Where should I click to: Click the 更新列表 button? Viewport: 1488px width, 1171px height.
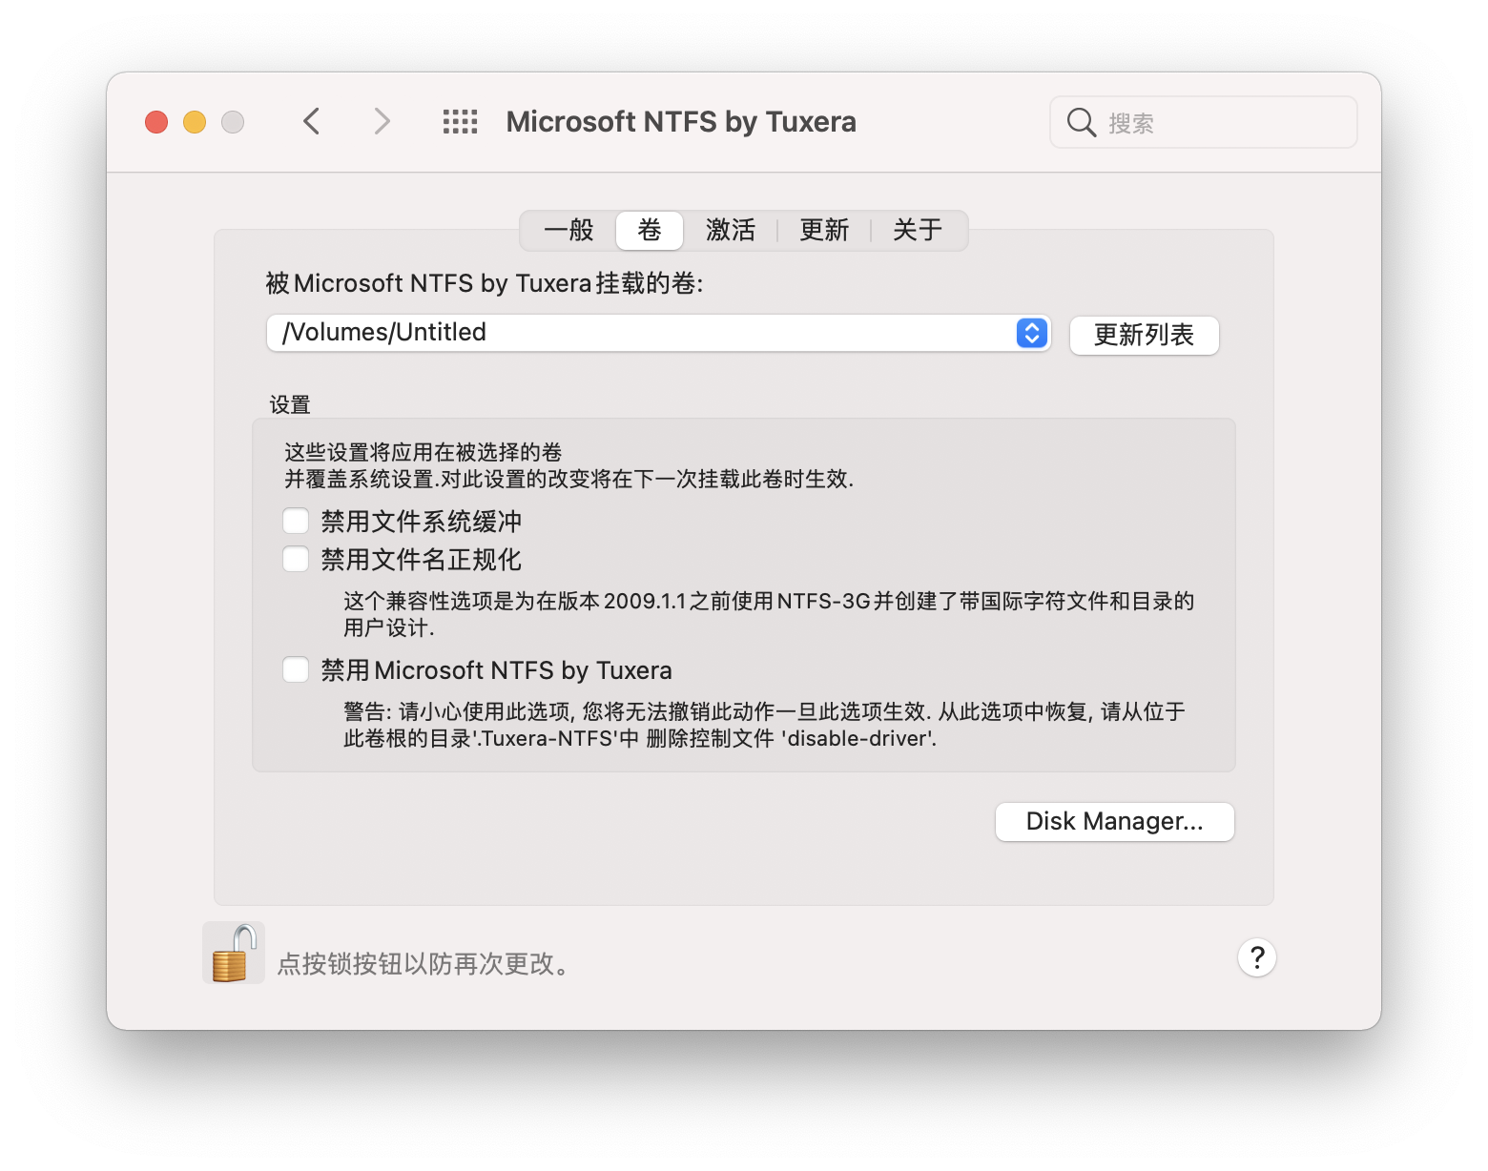[1144, 335]
